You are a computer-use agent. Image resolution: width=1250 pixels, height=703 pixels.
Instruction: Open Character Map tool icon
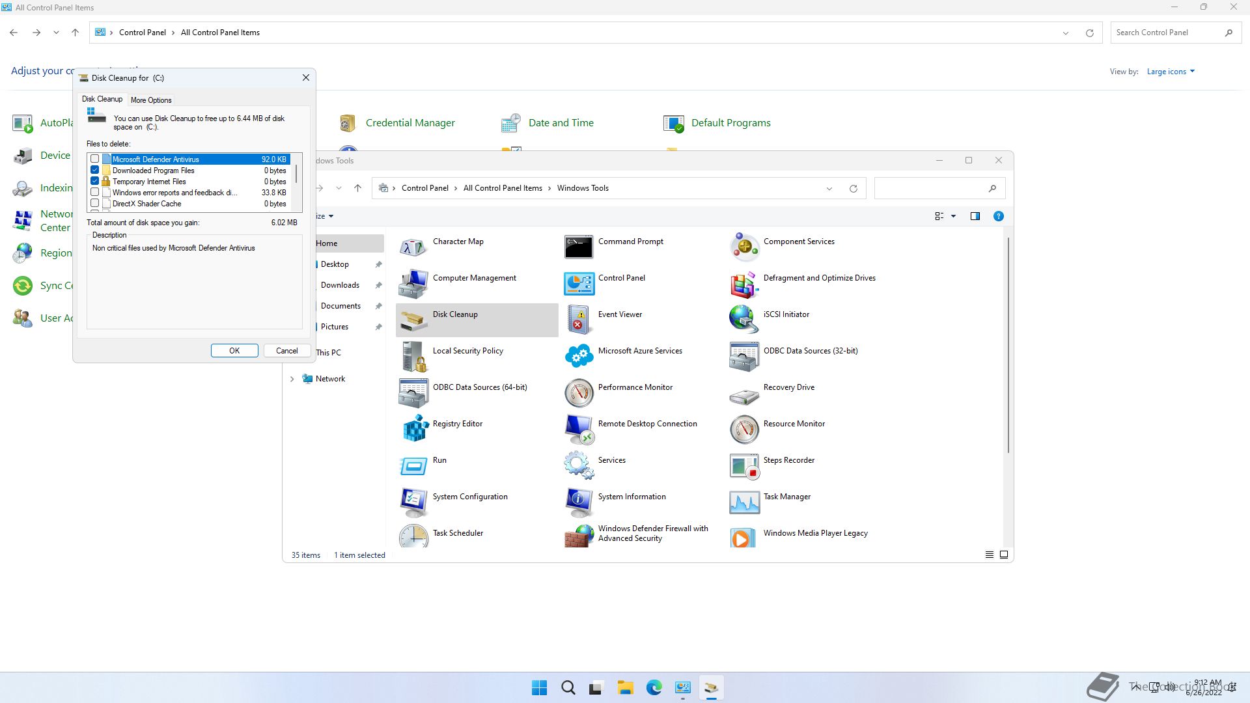click(413, 247)
